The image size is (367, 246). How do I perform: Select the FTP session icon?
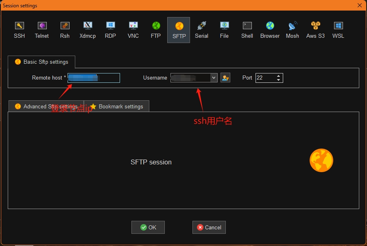[x=156, y=30]
